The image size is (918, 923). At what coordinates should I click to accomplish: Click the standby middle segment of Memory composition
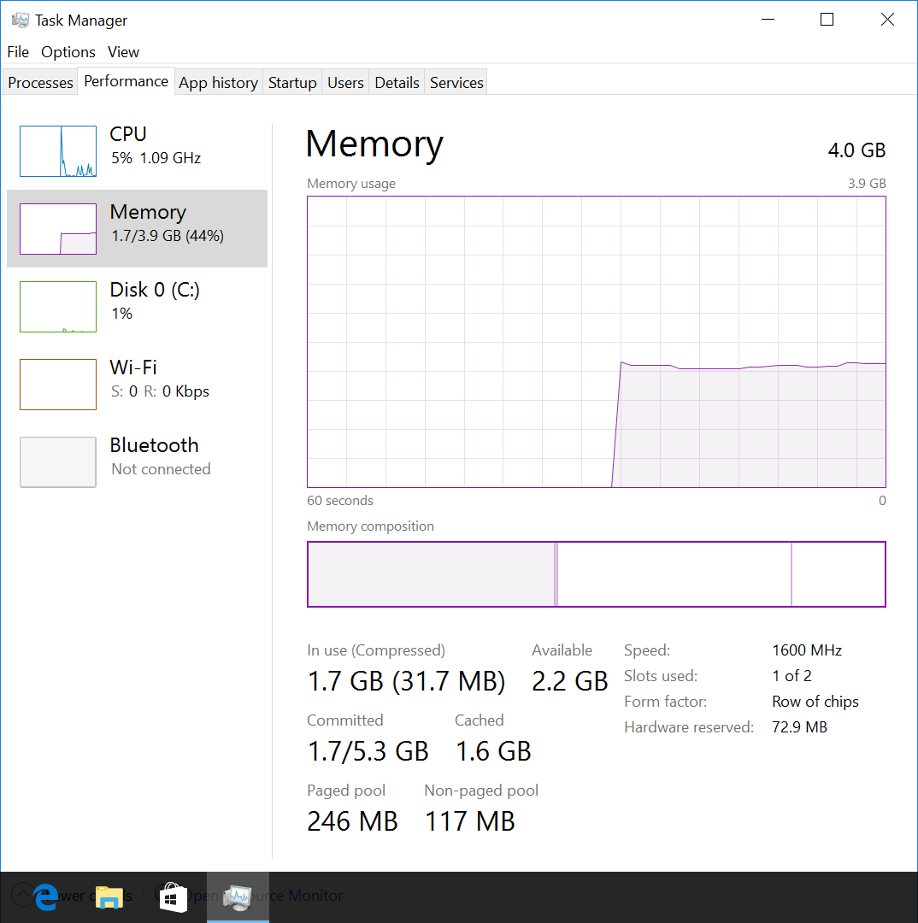pos(674,574)
